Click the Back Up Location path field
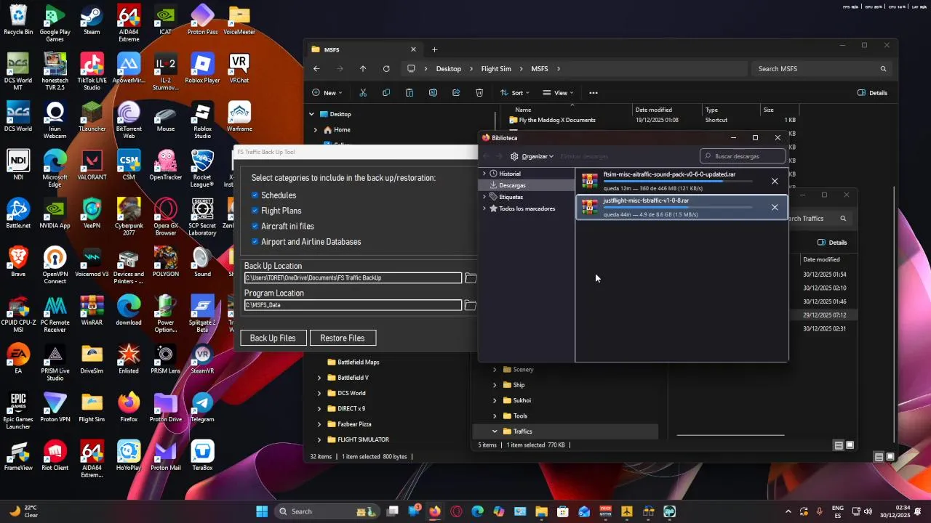The image size is (931, 523). [x=353, y=278]
